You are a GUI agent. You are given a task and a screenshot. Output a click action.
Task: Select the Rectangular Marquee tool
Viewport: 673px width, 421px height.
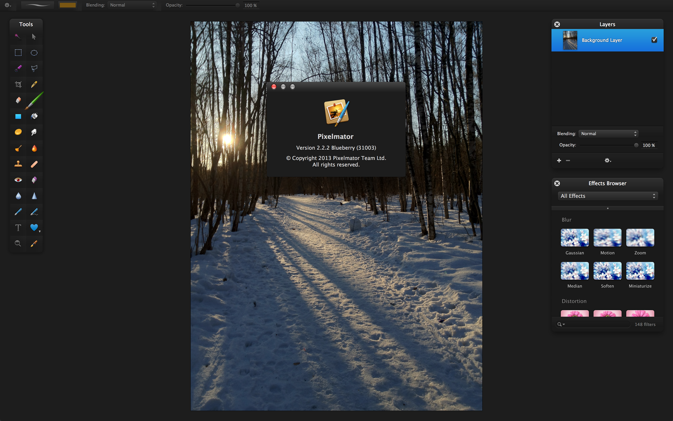point(18,53)
